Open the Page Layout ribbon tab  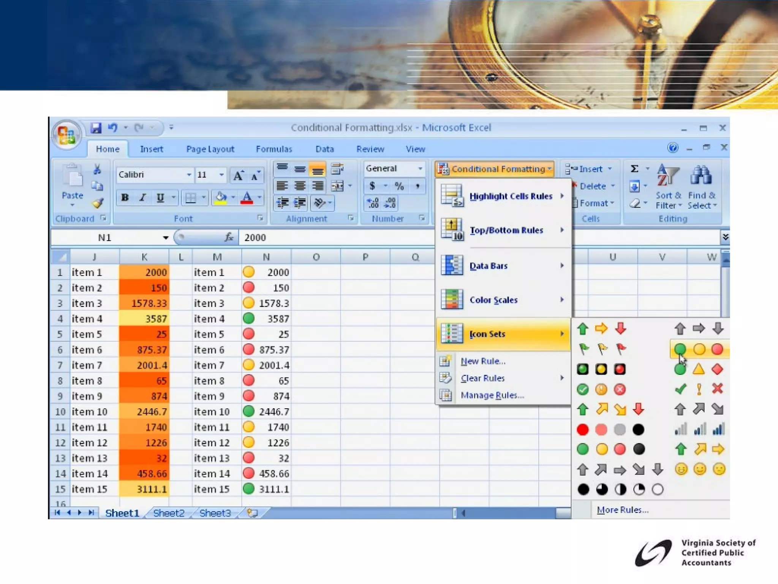[210, 149]
